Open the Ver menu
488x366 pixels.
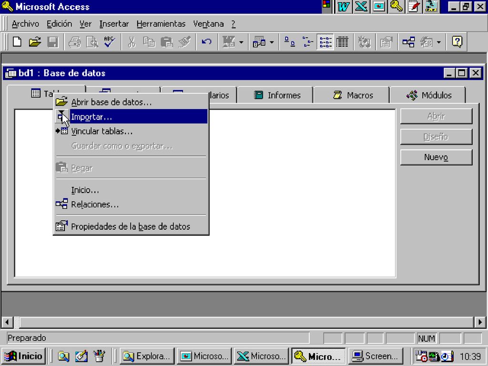(85, 24)
